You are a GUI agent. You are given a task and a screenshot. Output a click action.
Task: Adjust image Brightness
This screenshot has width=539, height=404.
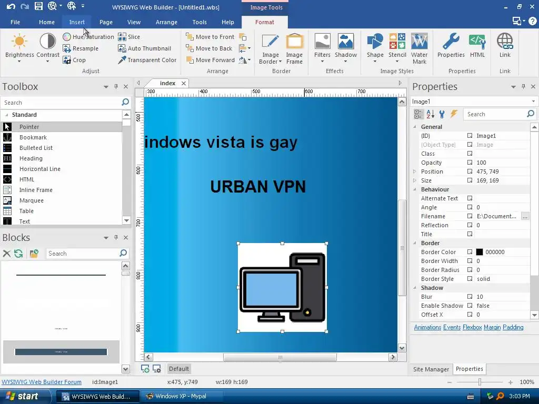(x=19, y=48)
